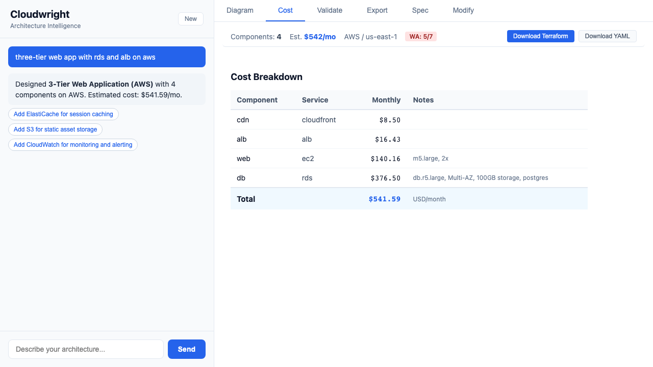Click Download Terraform button
653x367 pixels.
click(x=541, y=36)
